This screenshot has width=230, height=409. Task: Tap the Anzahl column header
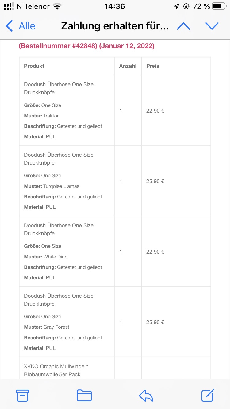click(128, 66)
